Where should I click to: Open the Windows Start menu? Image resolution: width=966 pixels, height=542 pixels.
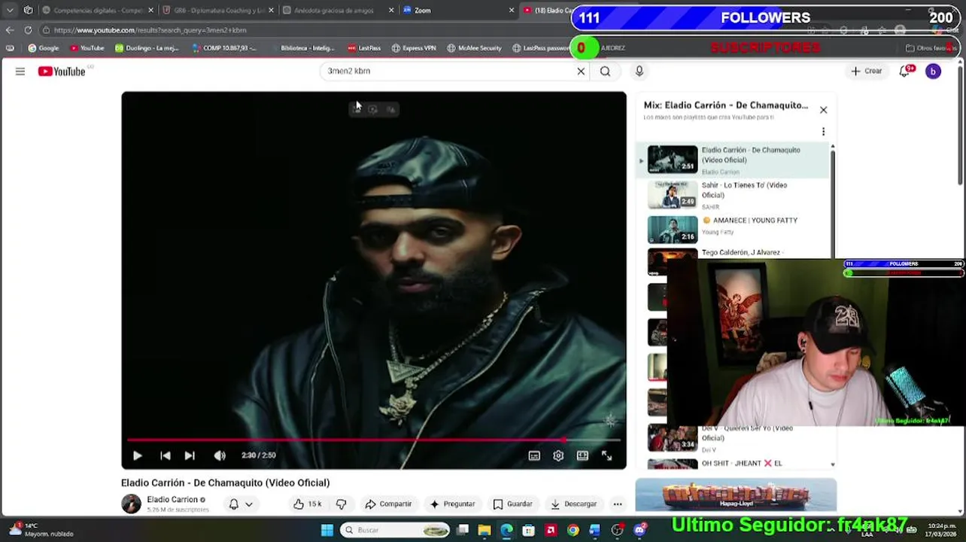click(327, 530)
